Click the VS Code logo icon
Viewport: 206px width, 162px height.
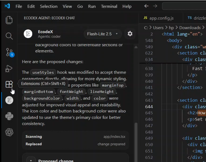(x=7, y=6)
